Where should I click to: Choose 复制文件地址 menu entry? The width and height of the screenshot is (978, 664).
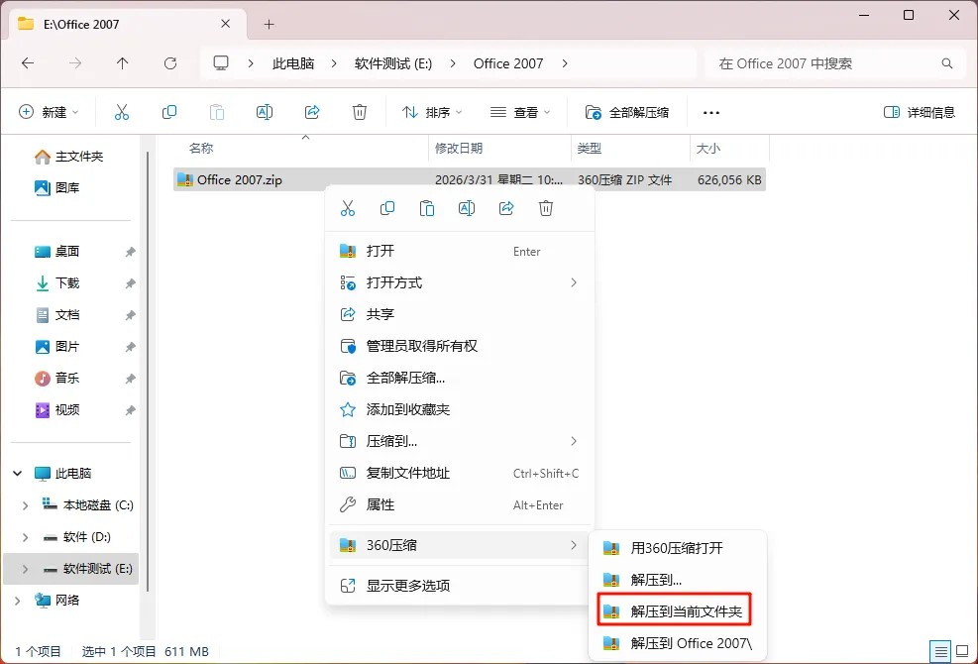click(461, 474)
